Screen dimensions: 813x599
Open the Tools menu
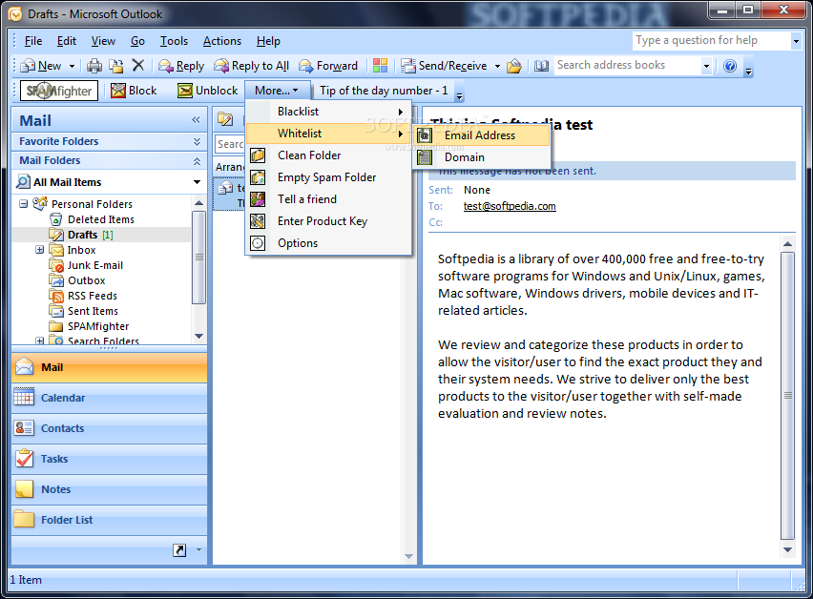click(174, 41)
